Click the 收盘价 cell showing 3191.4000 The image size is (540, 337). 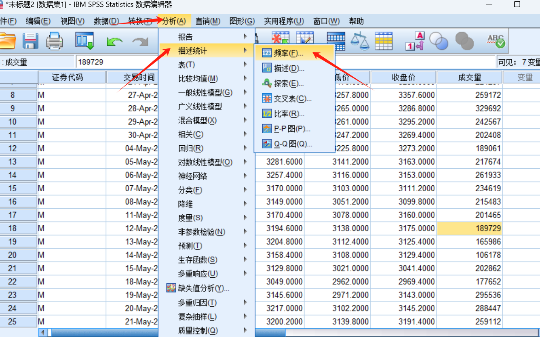(403, 322)
